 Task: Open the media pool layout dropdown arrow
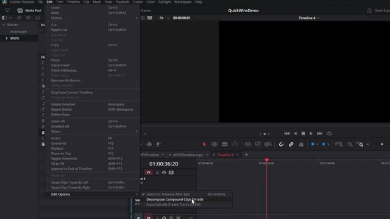click(10, 18)
